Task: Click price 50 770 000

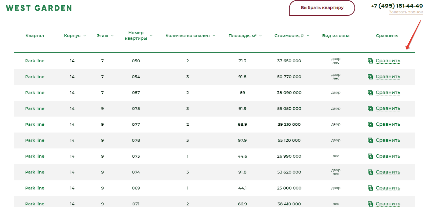Action: [x=289, y=77]
